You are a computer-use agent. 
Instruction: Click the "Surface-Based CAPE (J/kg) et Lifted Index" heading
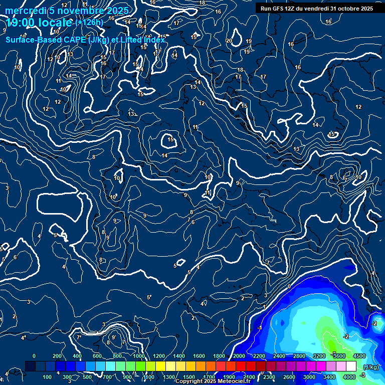tap(85, 40)
